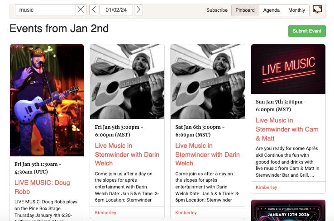Advance to next date with right arrow
Screen dimensions: 334x221
click(x=138, y=10)
